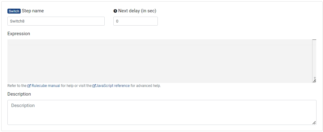Click into the Next delay seconds field
The image size is (323, 132).
pos(135,21)
